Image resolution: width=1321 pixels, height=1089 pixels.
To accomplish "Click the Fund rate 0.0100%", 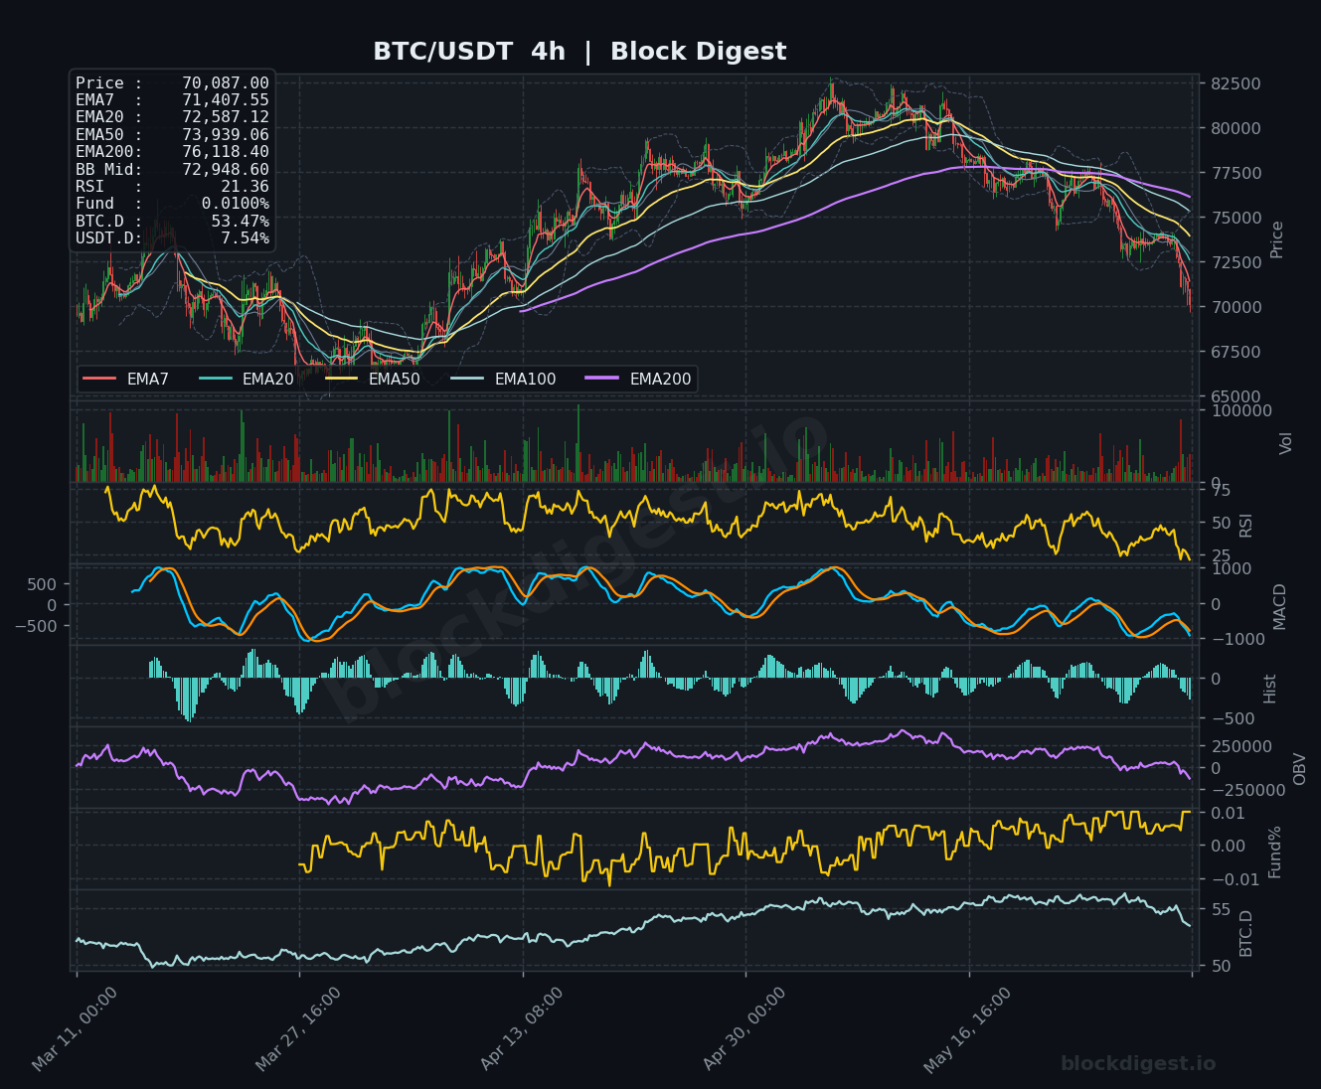I will point(235,204).
